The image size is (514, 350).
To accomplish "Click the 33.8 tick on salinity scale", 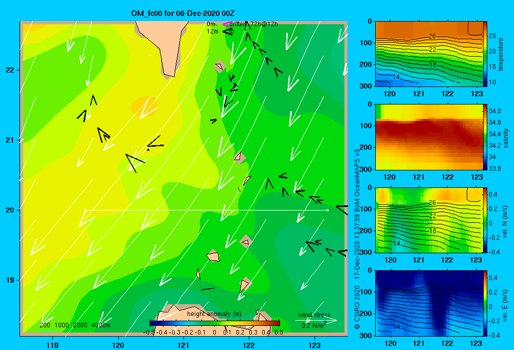I will point(494,169).
